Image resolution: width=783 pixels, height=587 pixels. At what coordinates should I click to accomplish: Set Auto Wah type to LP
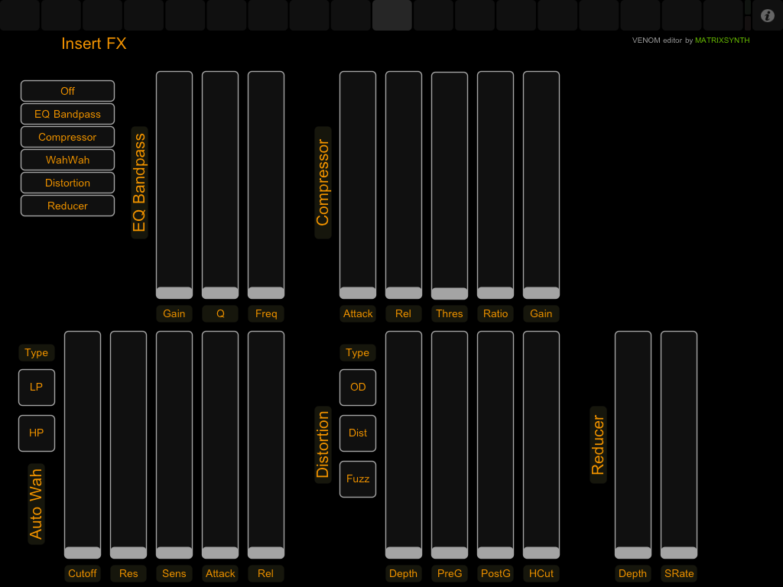tap(37, 388)
